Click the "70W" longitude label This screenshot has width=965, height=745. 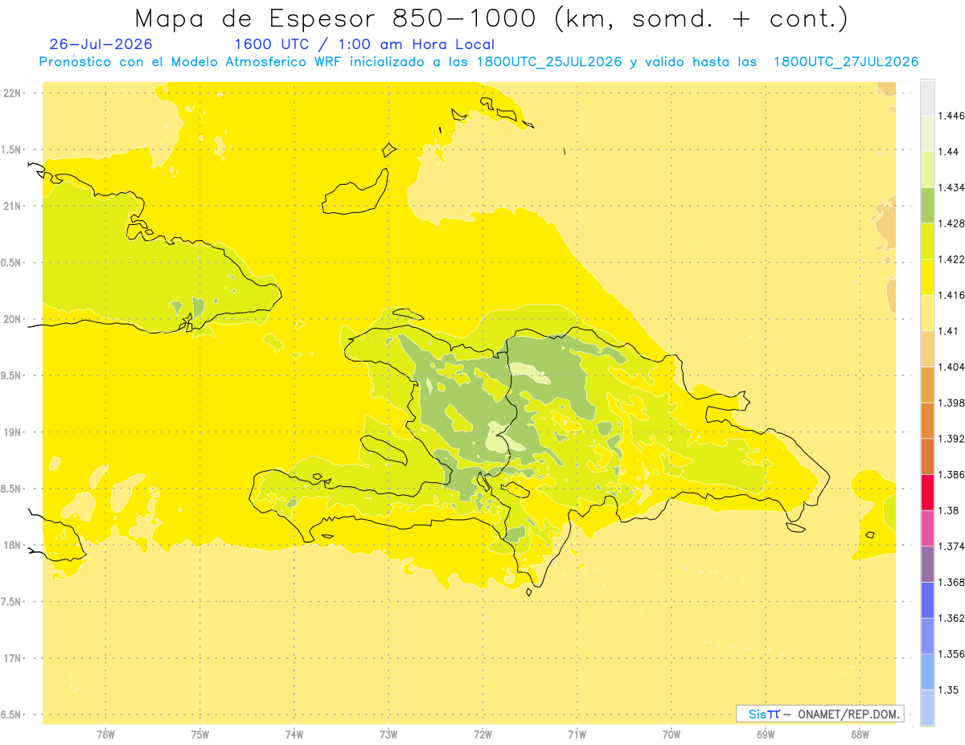671,734
